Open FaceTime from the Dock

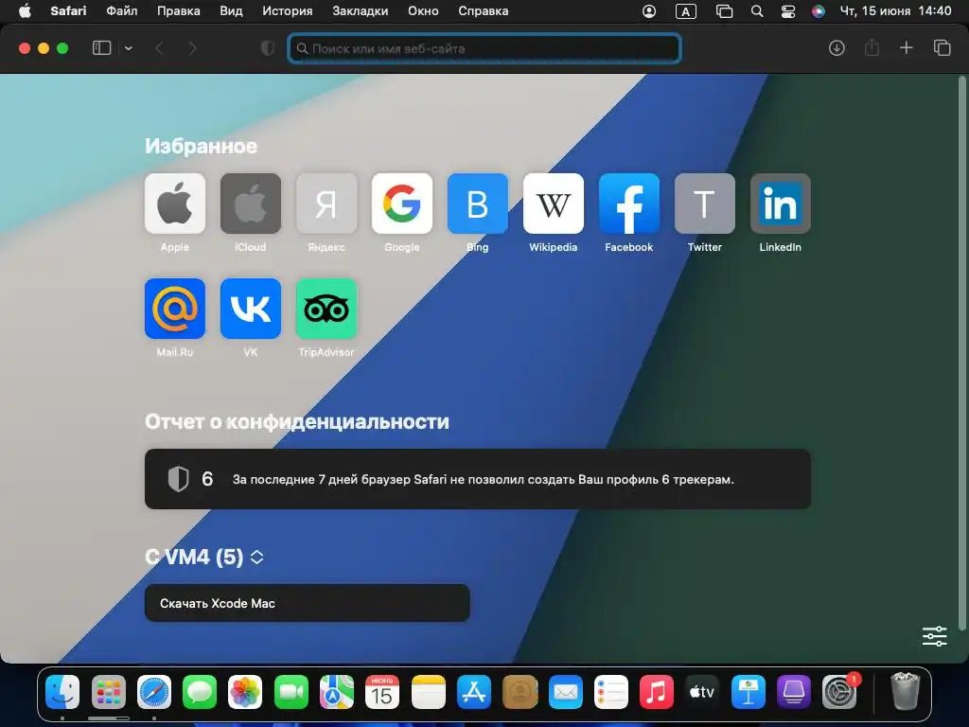point(291,692)
